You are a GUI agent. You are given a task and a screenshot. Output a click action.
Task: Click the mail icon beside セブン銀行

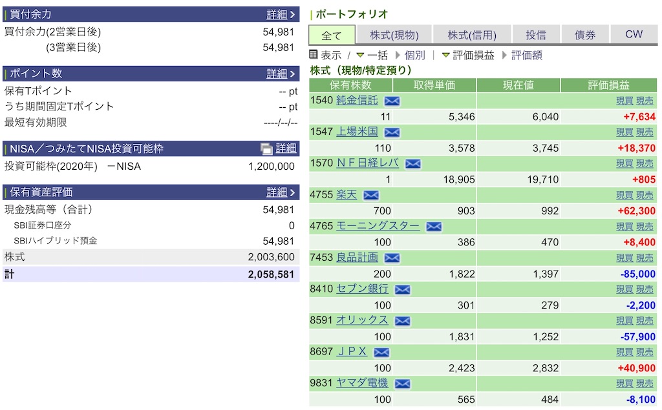point(402,289)
